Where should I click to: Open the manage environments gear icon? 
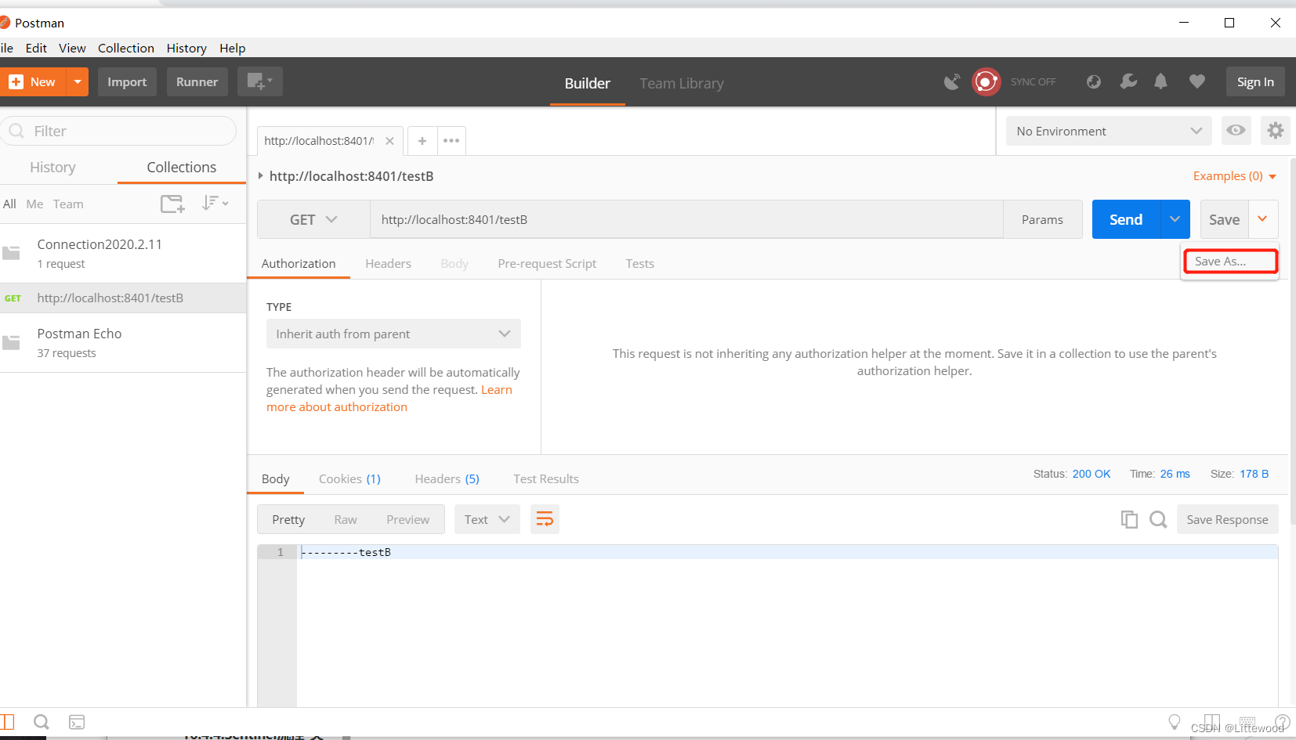1276,131
